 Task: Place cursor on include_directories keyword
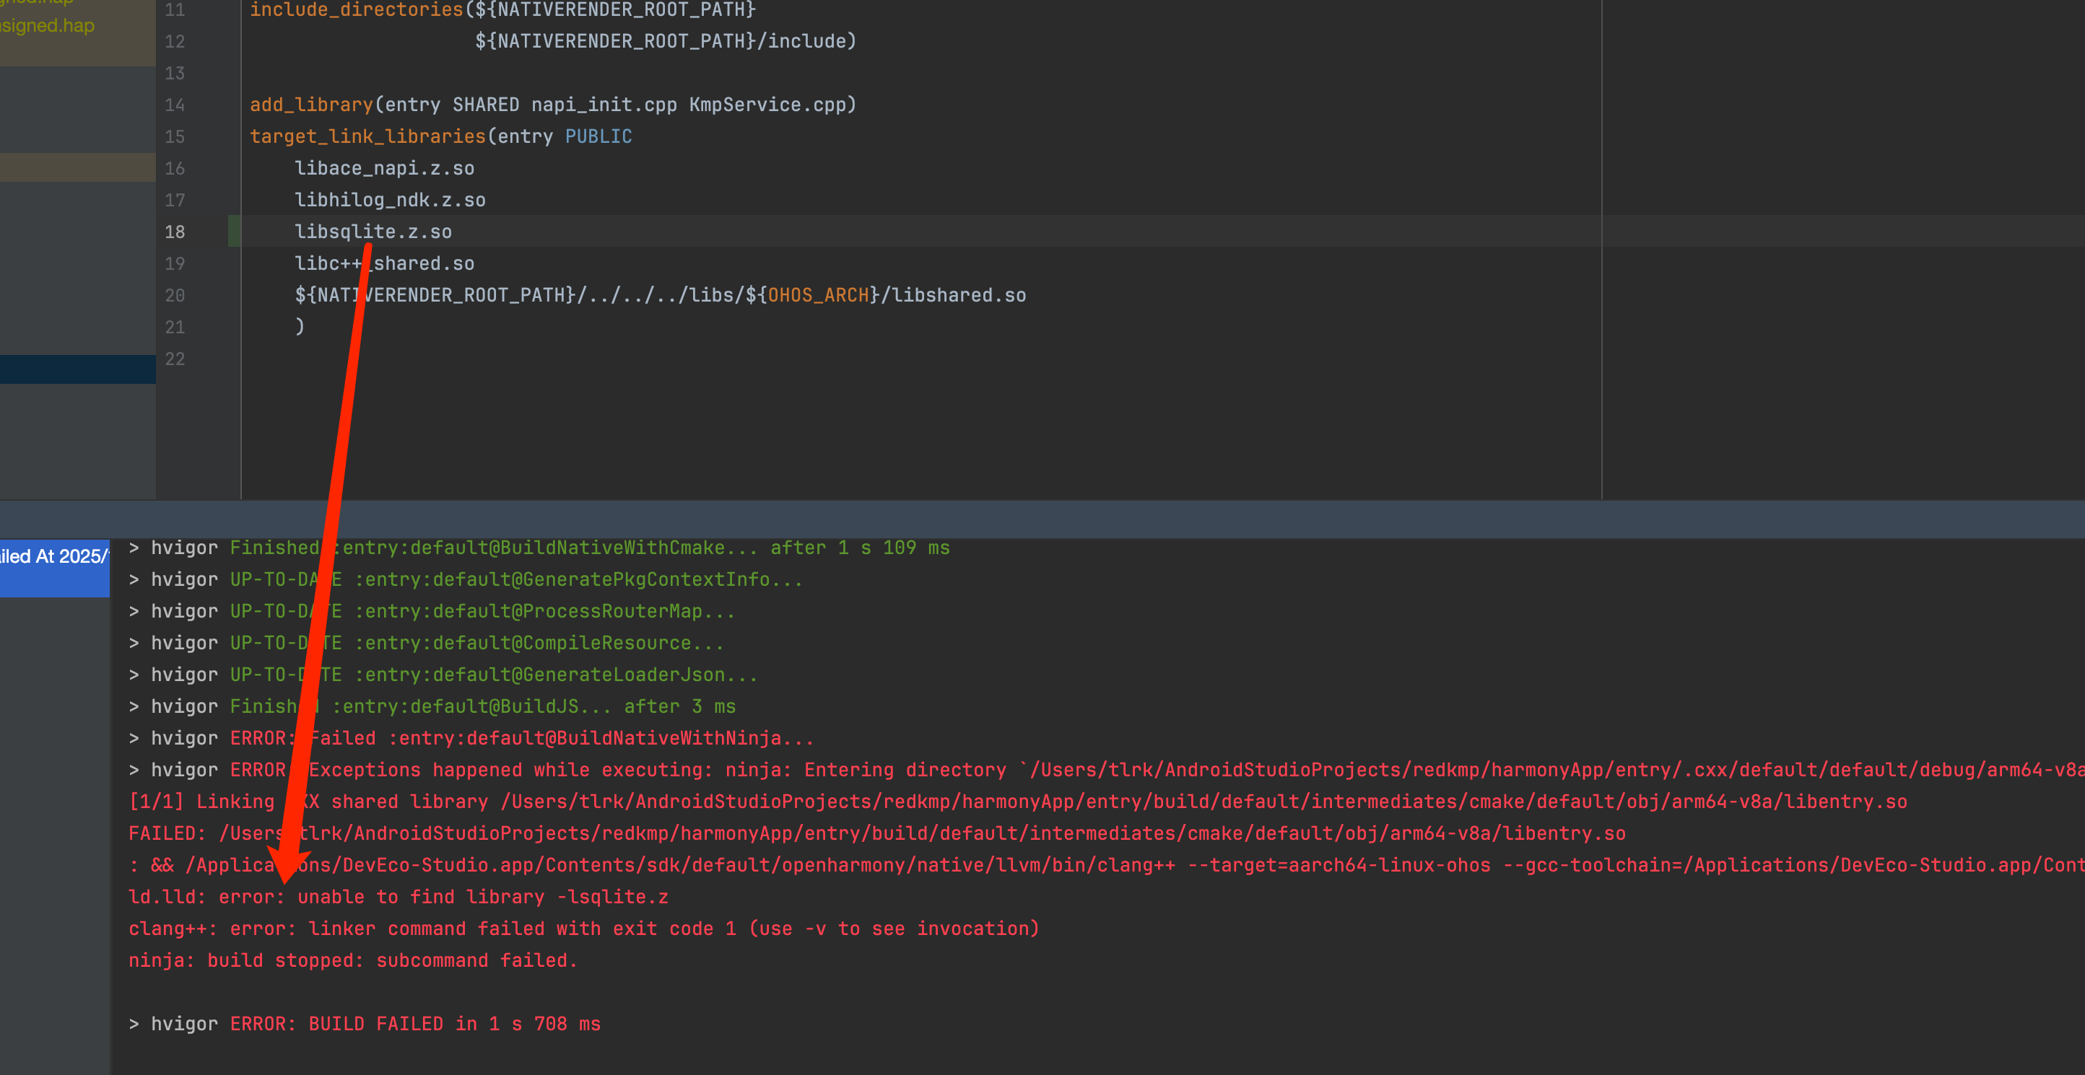coord(356,9)
